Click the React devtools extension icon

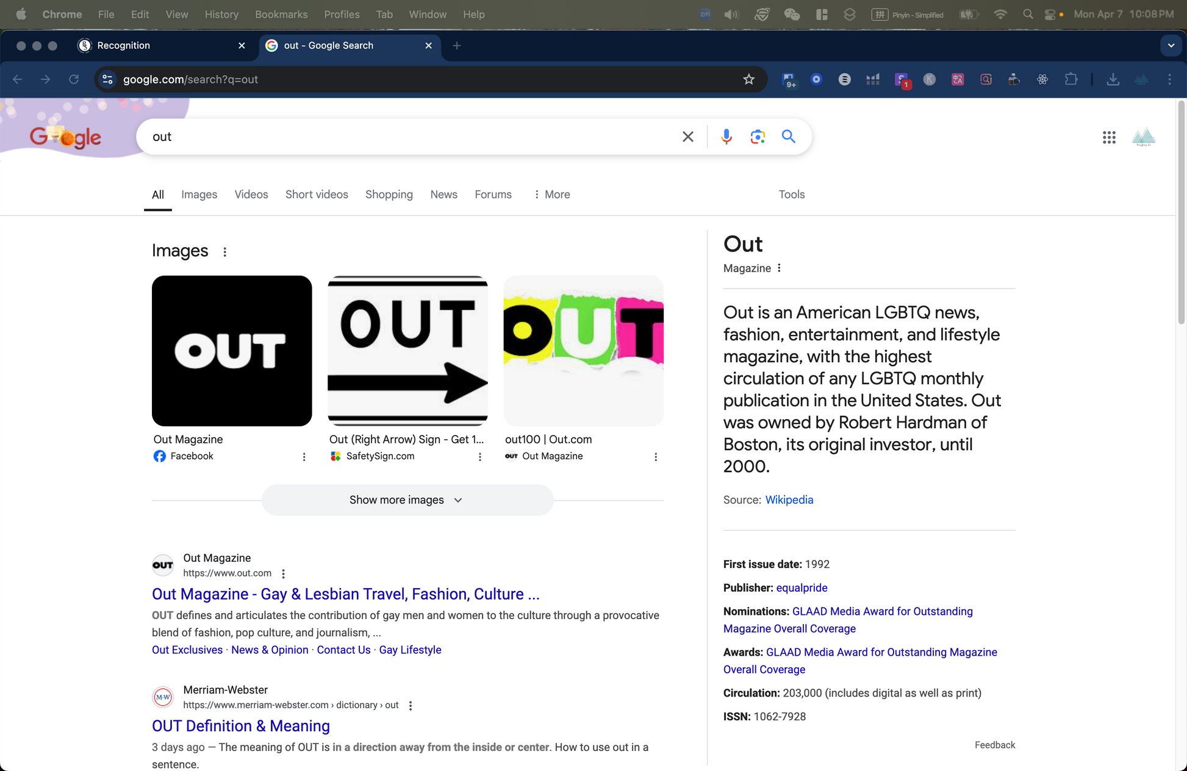(1042, 79)
